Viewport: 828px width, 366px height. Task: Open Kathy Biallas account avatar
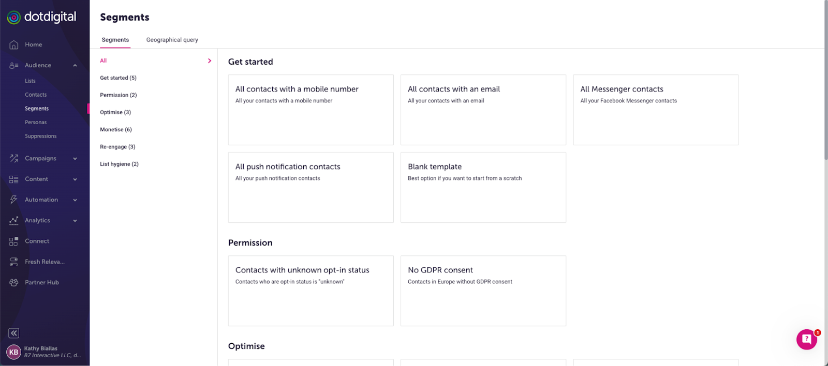point(13,352)
